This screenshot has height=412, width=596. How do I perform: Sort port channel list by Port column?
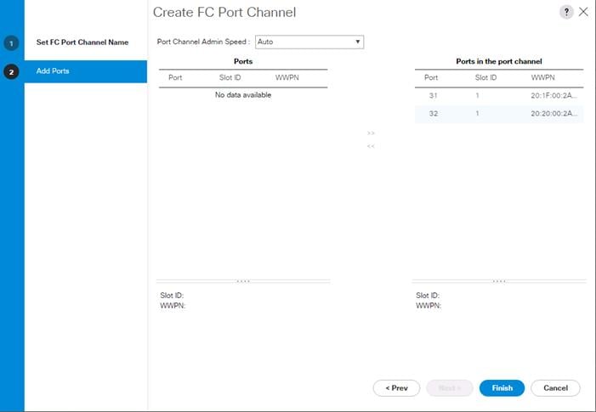pyautogui.click(x=431, y=77)
